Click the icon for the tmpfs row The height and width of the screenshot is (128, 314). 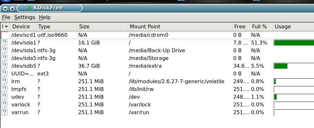[5, 89]
